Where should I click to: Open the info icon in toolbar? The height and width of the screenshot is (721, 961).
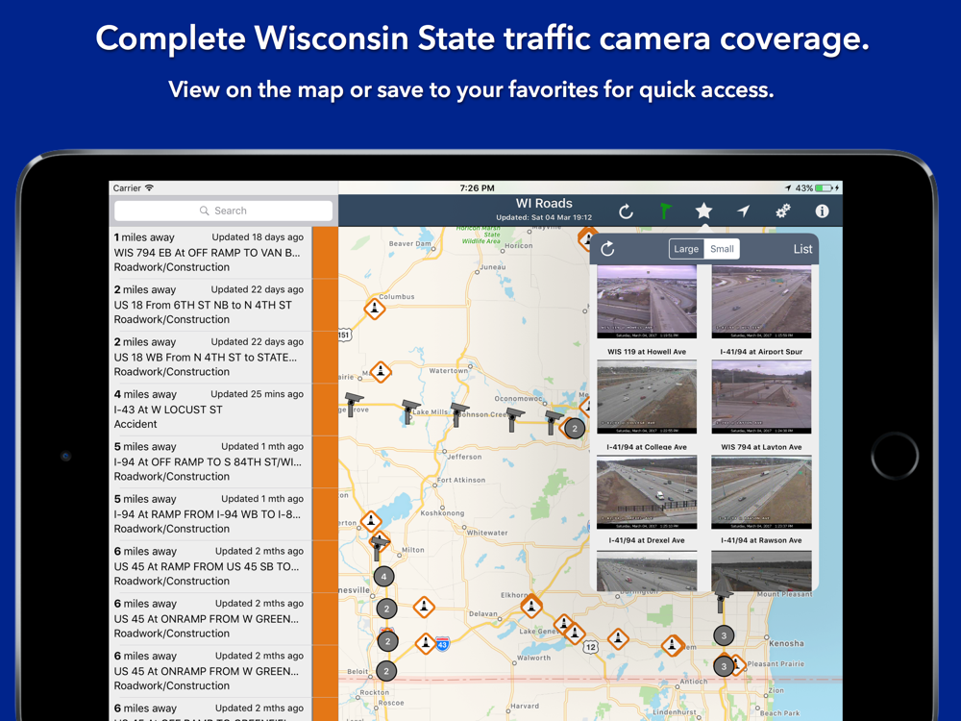pos(822,211)
